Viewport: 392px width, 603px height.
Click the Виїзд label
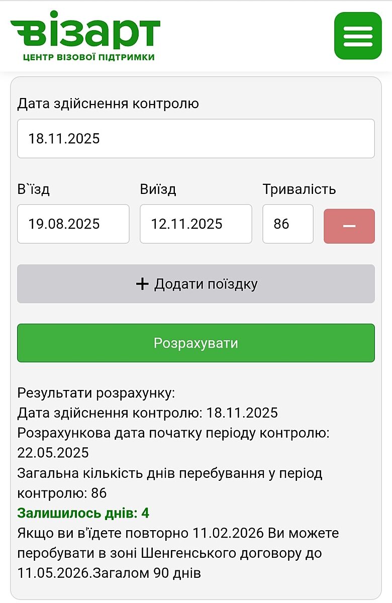click(x=158, y=189)
